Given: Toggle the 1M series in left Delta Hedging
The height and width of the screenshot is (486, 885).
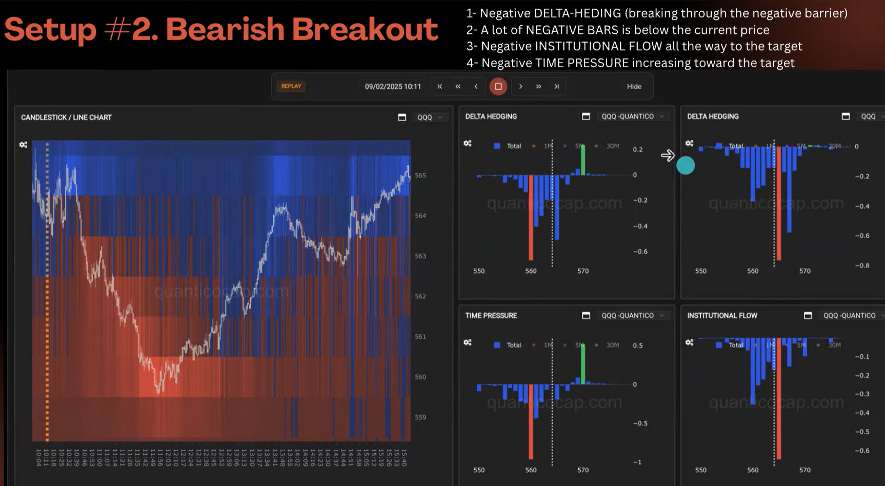Looking at the screenshot, I should (x=544, y=146).
